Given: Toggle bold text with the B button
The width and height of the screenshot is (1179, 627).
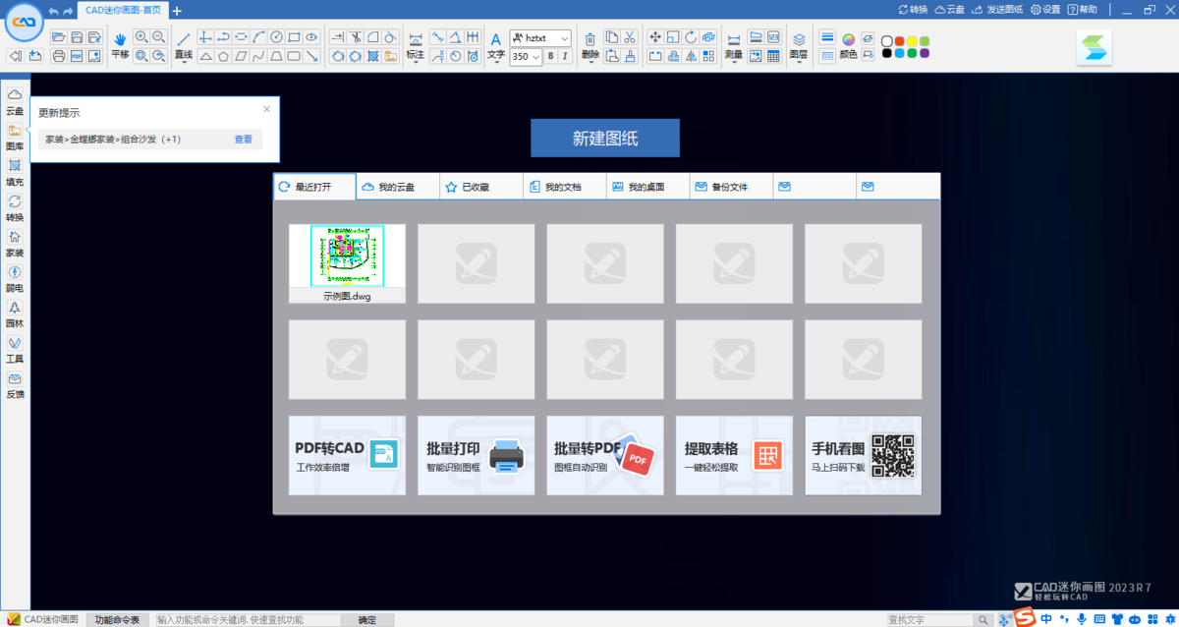Looking at the screenshot, I should coord(551,56).
